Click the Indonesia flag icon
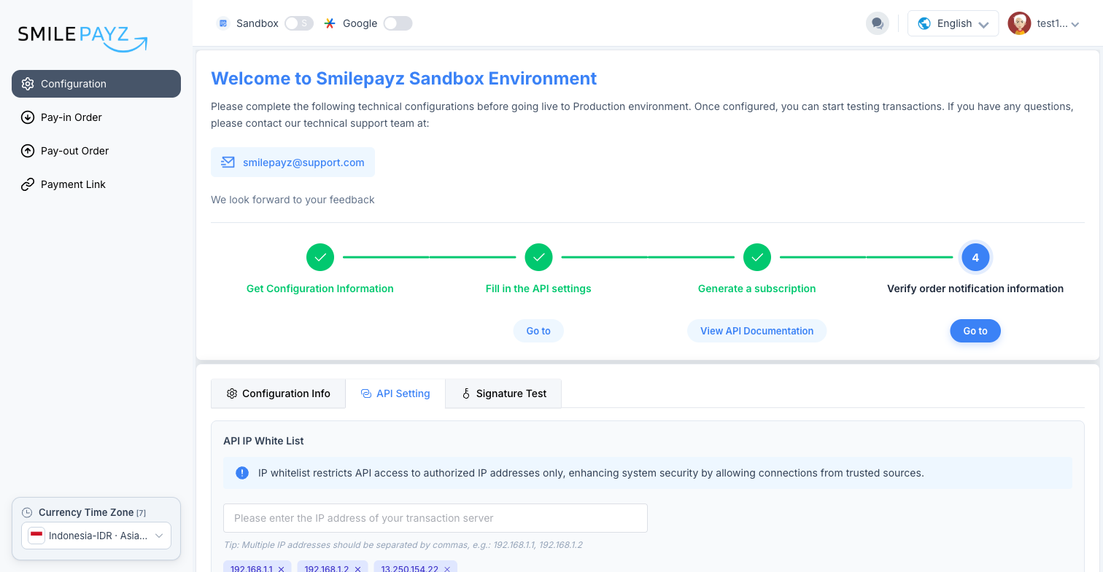The image size is (1103, 572). click(36, 536)
